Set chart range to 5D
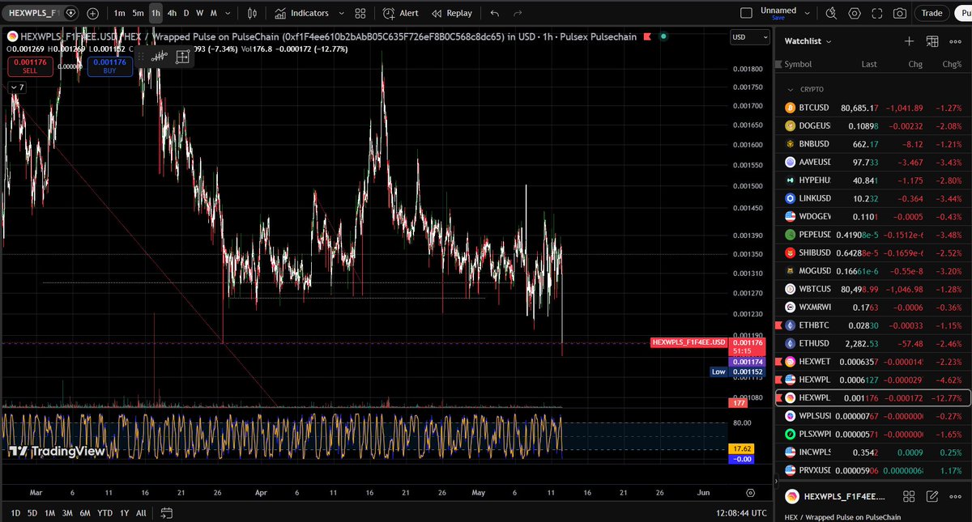The width and height of the screenshot is (972, 522). point(32,513)
